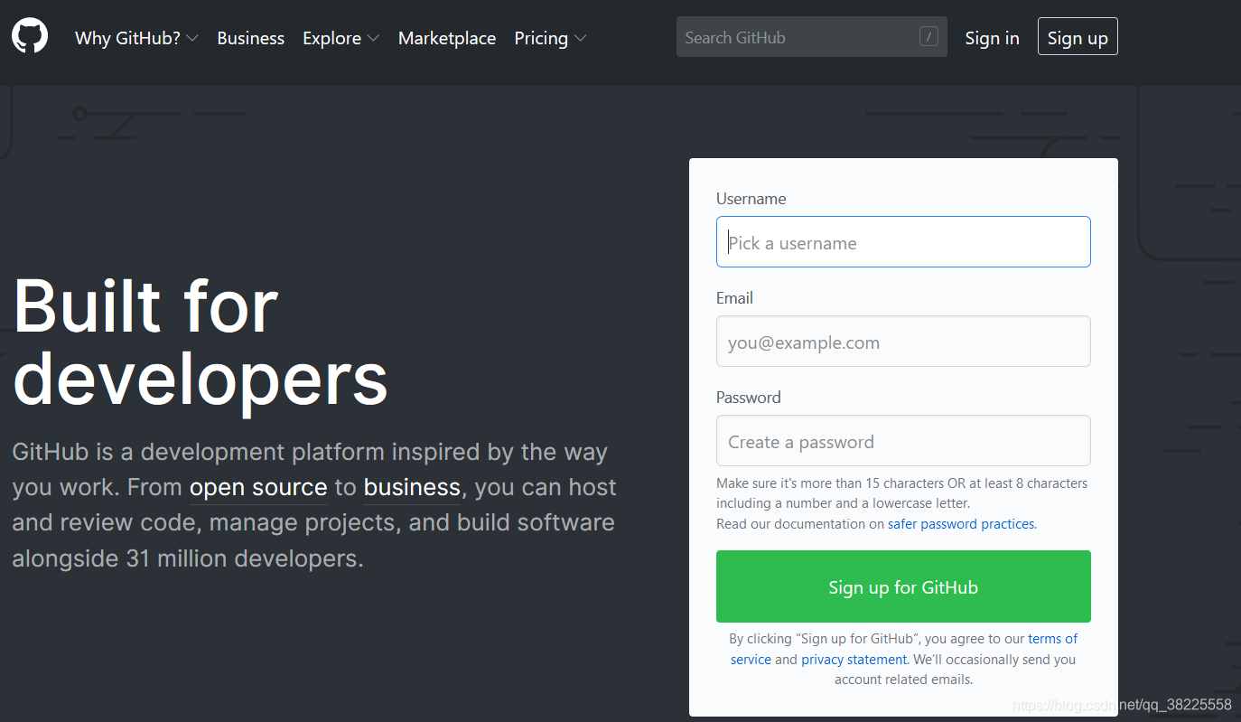The width and height of the screenshot is (1241, 722).
Task: Expand the Why GitHub? dropdown menu
Action: [136, 38]
